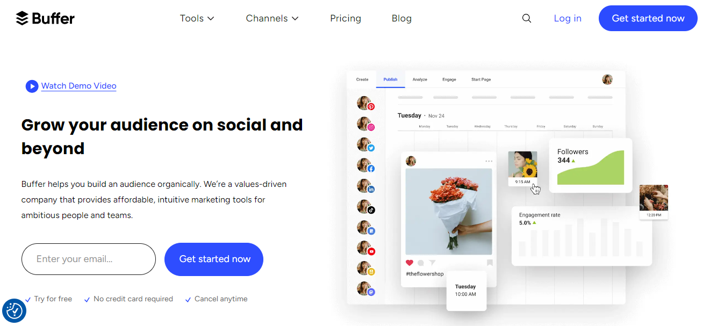Click the Log in link

pyautogui.click(x=568, y=18)
